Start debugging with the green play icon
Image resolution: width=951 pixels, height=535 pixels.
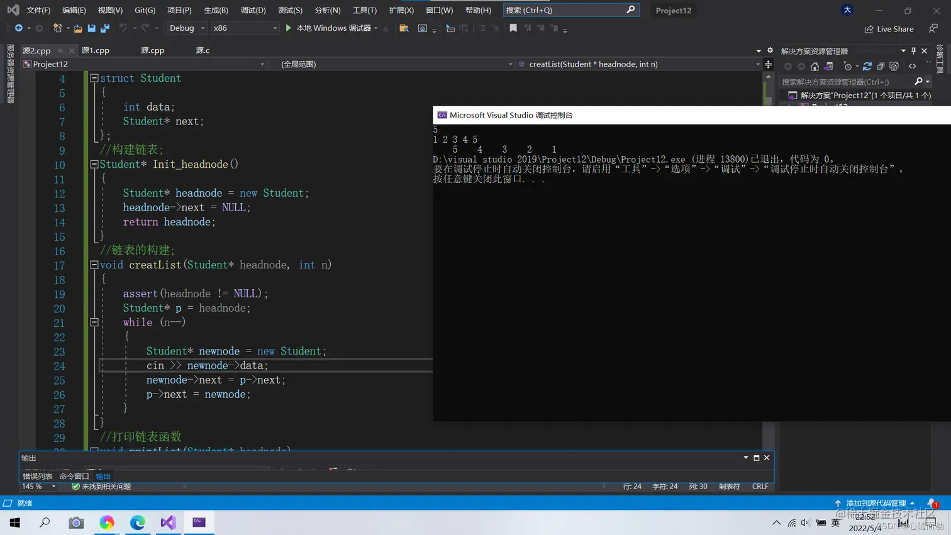coord(289,28)
